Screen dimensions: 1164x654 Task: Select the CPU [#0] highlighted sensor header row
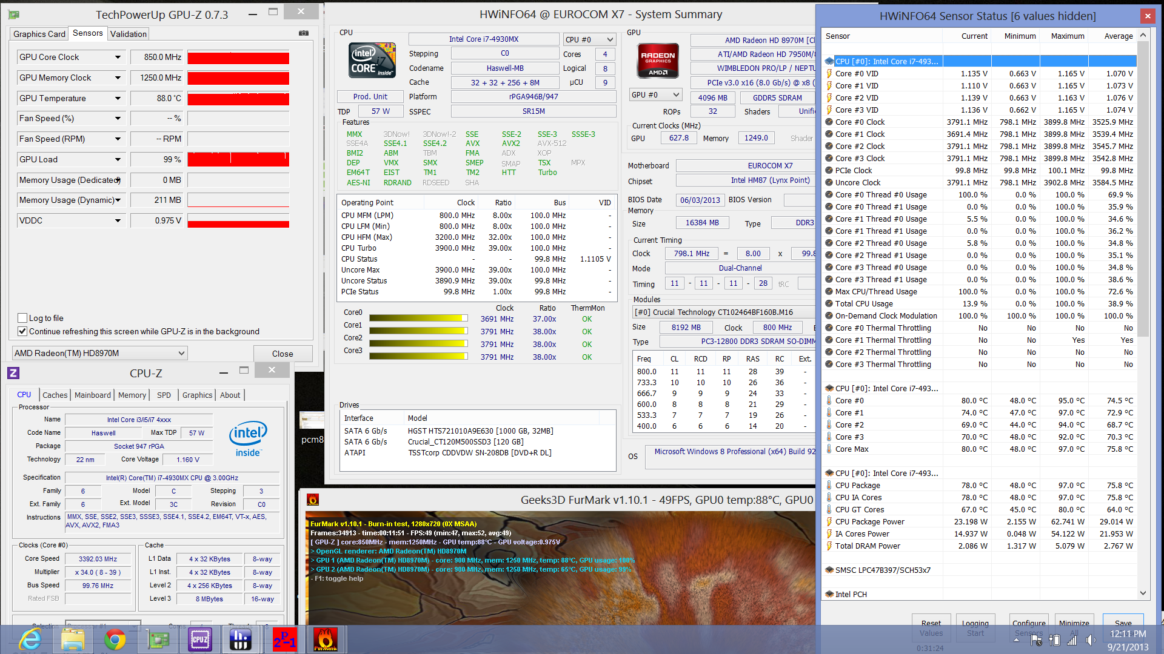click(x=980, y=61)
